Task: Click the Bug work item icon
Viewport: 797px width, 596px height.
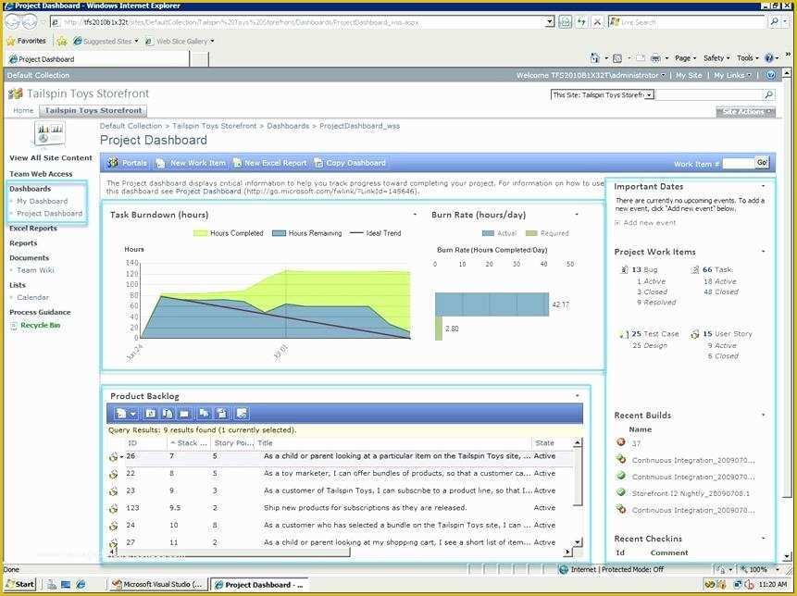Action: (625, 270)
